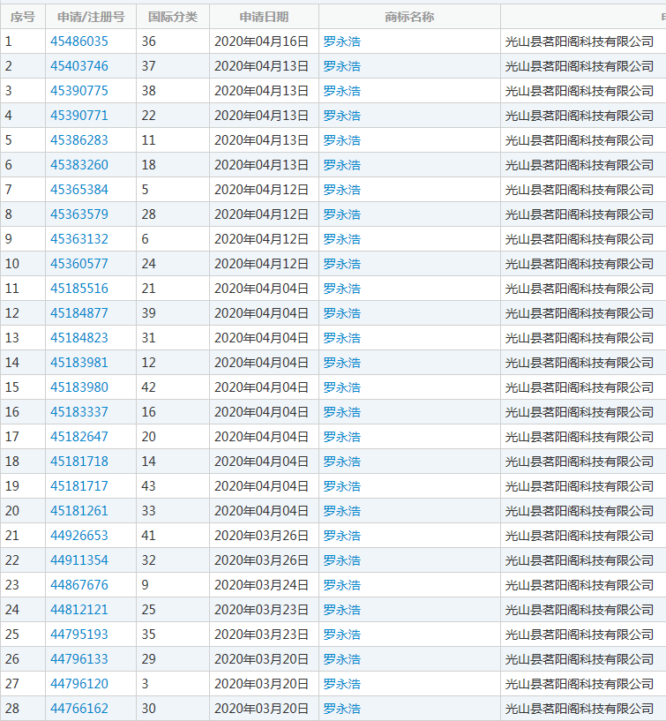Click registration number 44867676
Viewport: 666px width, 721px height.
[x=79, y=585]
